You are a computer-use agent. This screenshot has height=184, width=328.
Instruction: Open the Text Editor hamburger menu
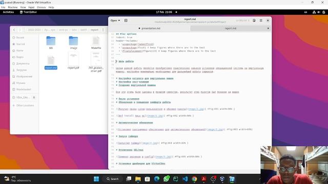click(x=261, y=20)
